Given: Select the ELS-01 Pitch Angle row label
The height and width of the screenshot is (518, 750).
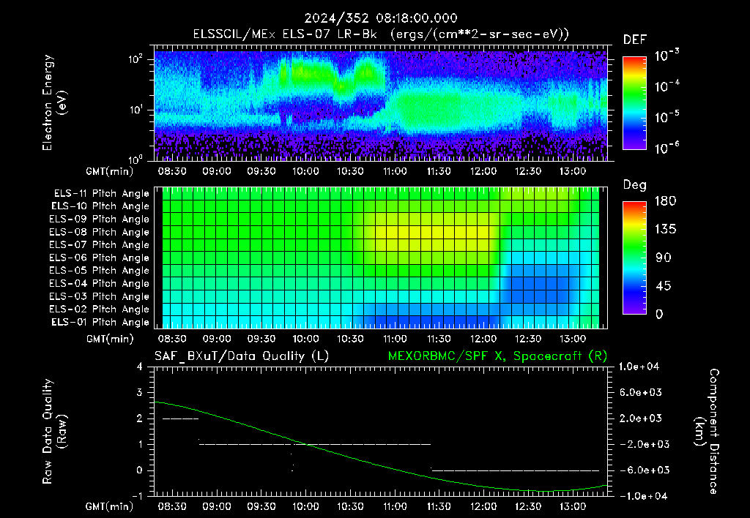Looking at the screenshot, I should pos(100,322).
